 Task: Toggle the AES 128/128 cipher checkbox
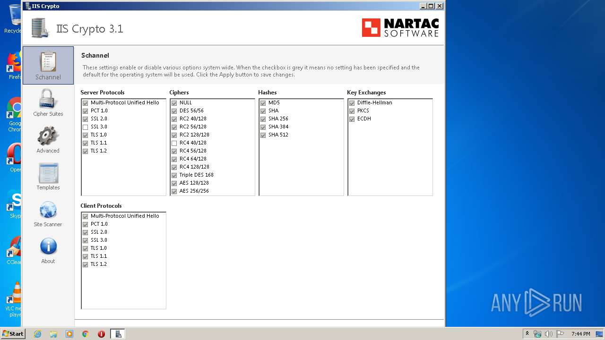tap(174, 183)
